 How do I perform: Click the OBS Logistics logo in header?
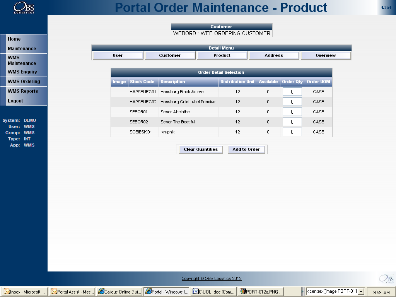pyautogui.click(x=24, y=8)
